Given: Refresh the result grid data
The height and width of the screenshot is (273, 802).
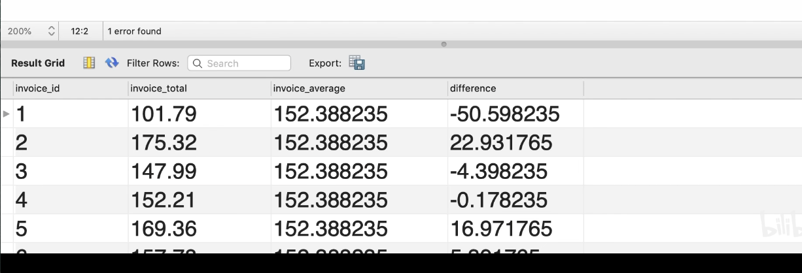Looking at the screenshot, I should [x=112, y=63].
